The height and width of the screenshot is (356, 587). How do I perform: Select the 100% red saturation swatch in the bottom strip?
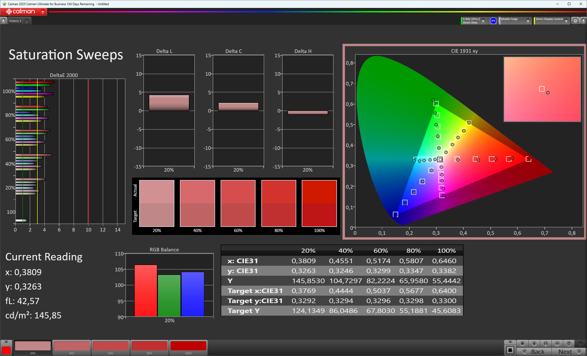pos(188,346)
